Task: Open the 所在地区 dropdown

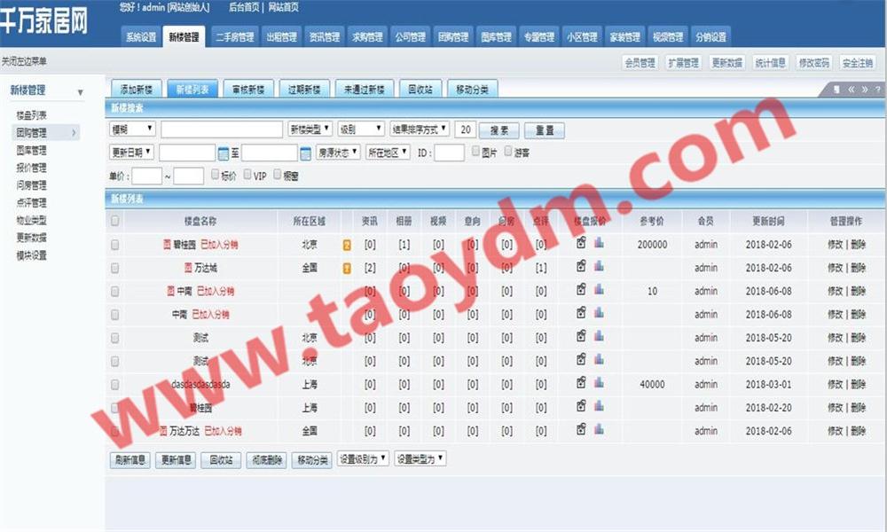Action: [388, 153]
